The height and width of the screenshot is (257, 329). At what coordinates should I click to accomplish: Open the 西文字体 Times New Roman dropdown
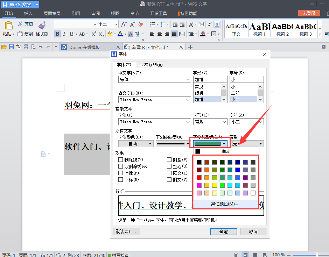(155, 100)
